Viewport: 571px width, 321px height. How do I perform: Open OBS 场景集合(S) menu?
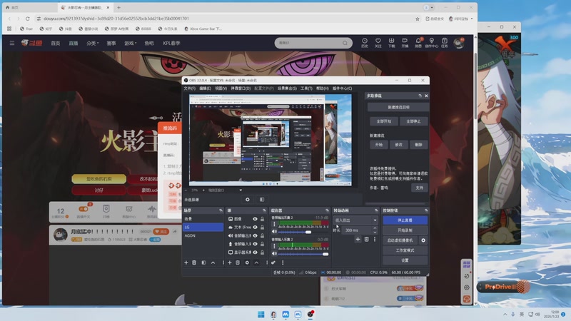[287, 88]
